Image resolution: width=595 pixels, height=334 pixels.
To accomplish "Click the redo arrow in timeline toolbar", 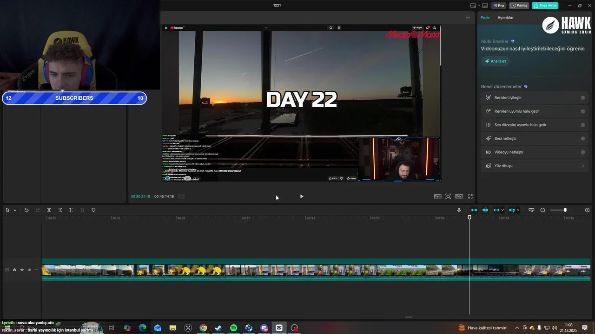I will tap(38, 210).
